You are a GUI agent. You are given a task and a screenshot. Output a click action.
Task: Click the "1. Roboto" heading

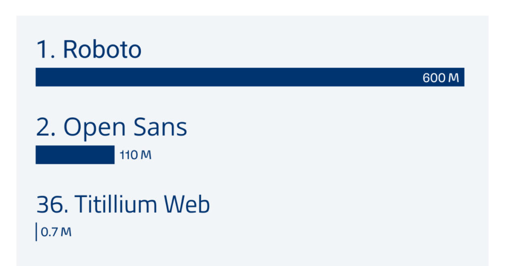click(x=89, y=50)
